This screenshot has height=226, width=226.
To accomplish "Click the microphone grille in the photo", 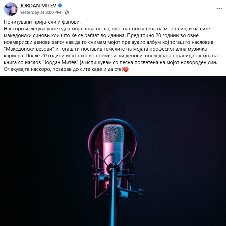I will [x=113, y=134].
